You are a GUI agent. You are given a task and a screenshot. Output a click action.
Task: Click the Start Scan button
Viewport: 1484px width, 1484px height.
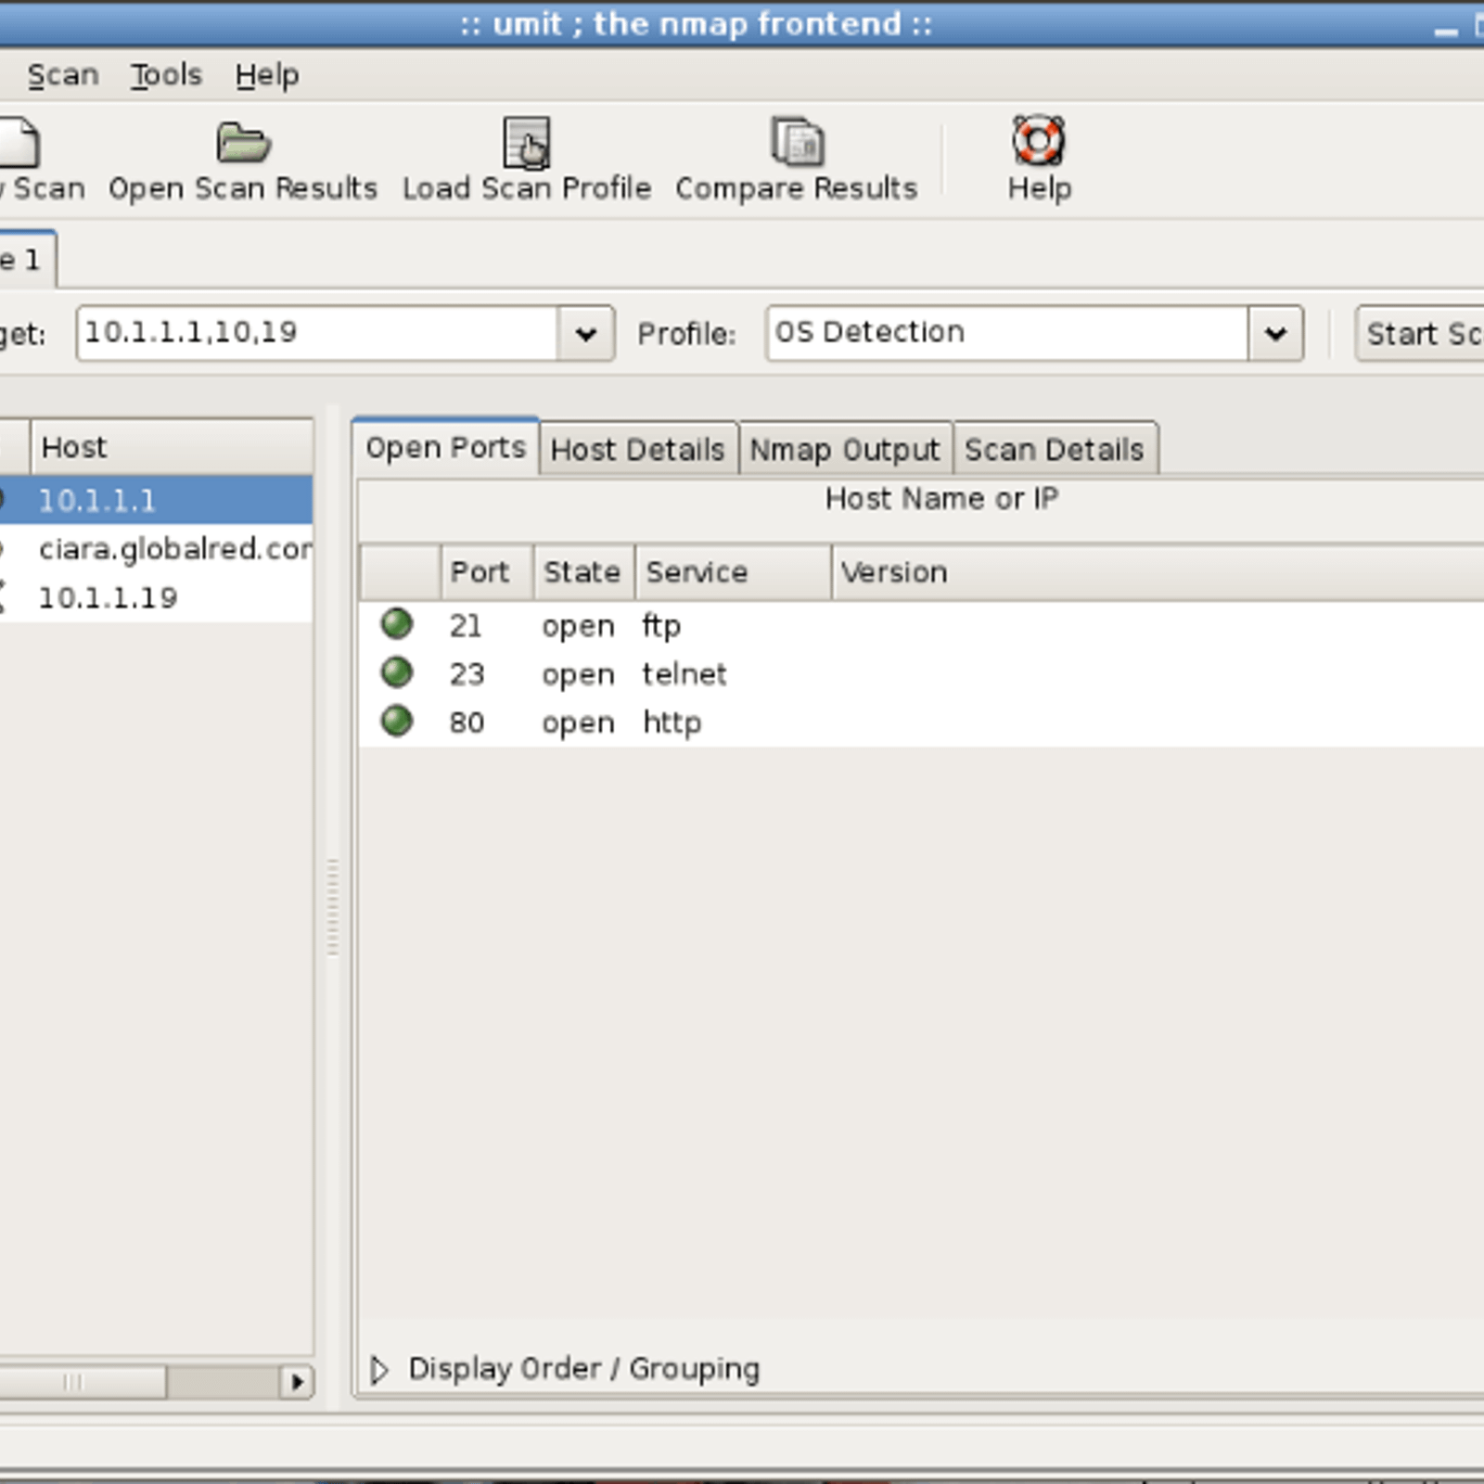(1420, 334)
